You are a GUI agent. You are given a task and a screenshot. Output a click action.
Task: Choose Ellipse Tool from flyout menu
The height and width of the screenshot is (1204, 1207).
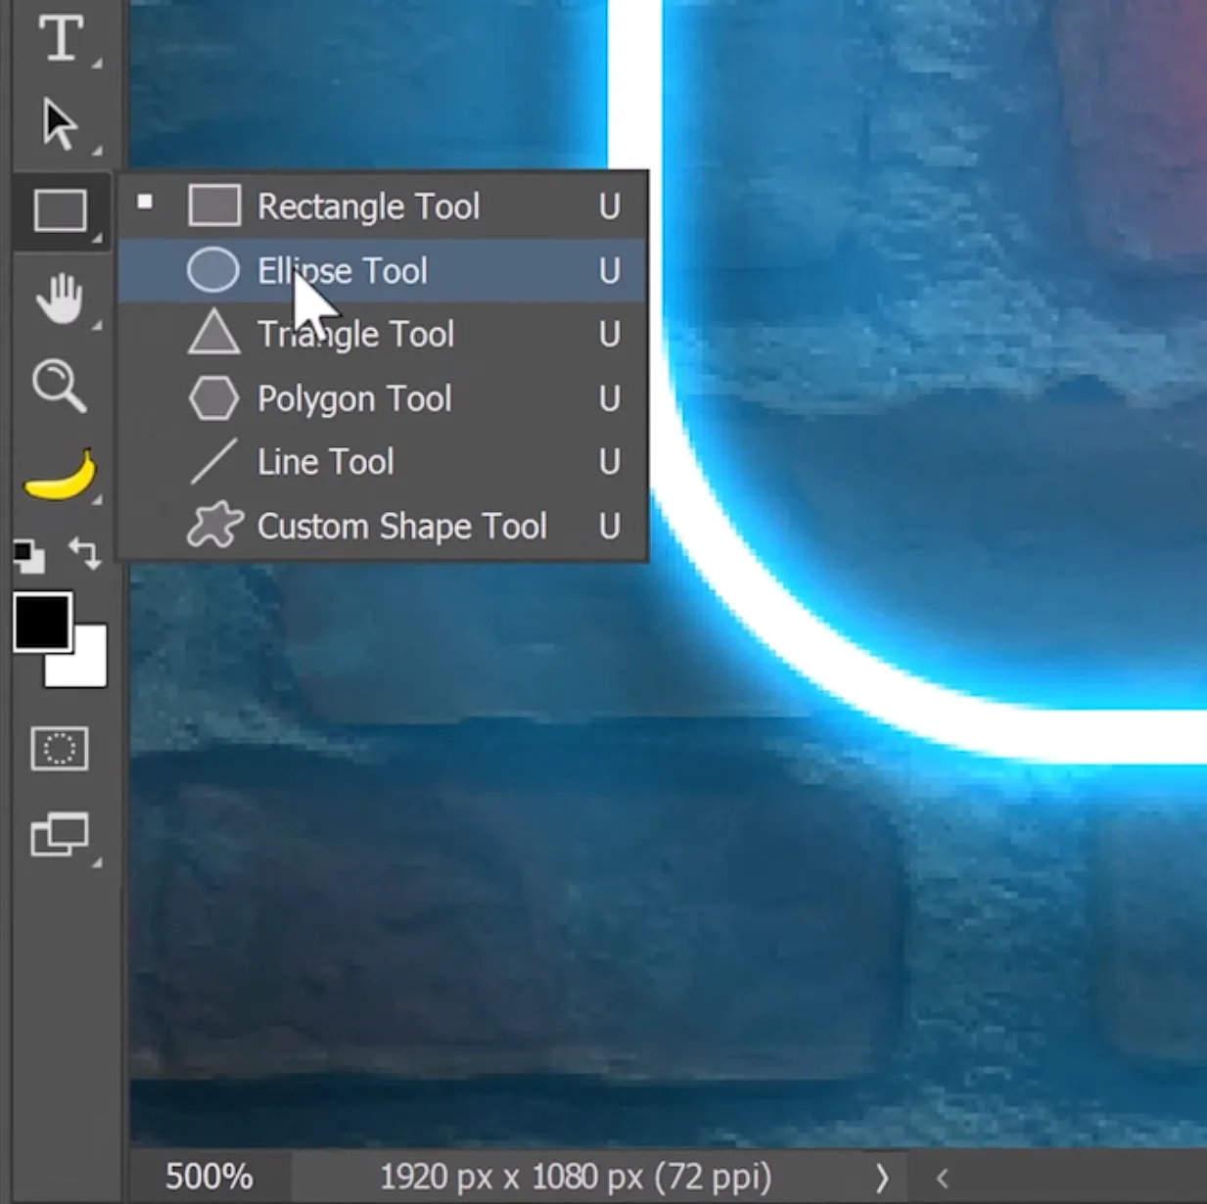pos(343,271)
